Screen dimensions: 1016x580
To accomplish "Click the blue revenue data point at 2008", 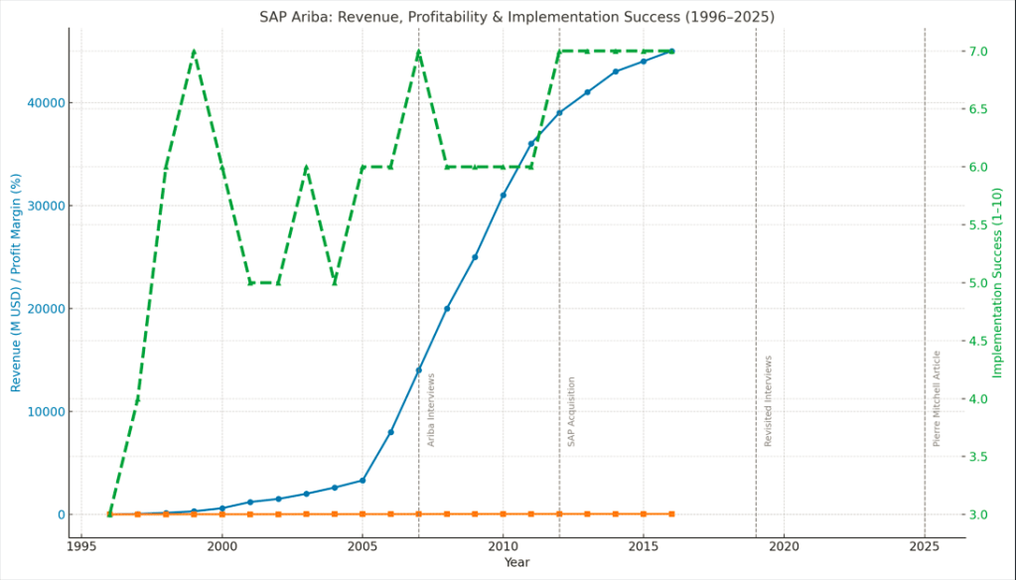I will [x=447, y=309].
